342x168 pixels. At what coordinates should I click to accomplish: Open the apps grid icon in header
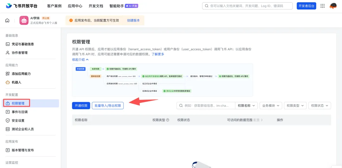(x=323, y=6)
